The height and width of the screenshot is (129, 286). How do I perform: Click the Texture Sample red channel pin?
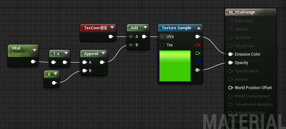[198, 45]
